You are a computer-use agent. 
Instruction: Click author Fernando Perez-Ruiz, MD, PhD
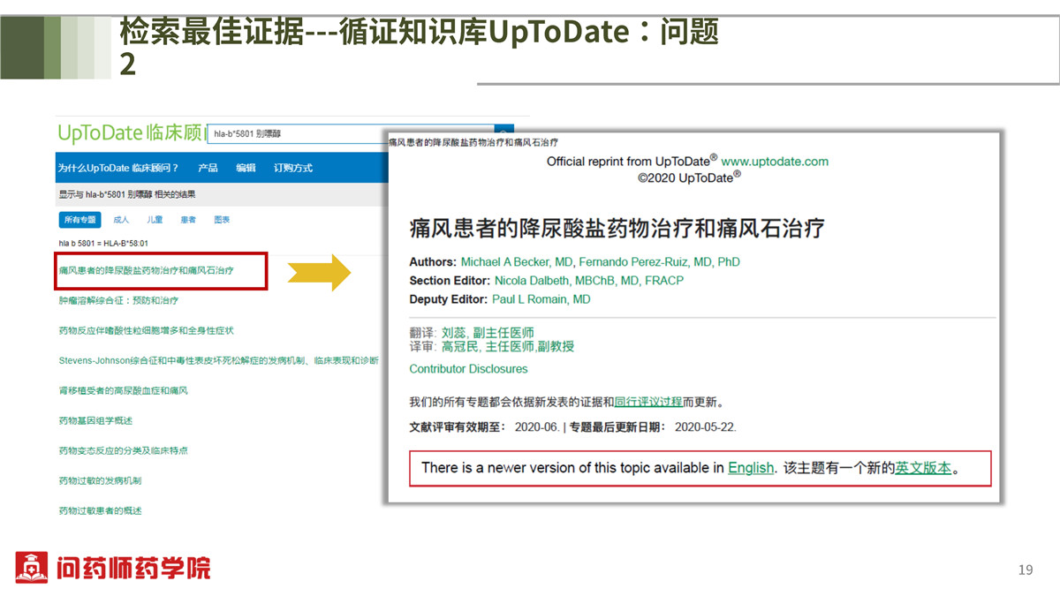tap(659, 262)
